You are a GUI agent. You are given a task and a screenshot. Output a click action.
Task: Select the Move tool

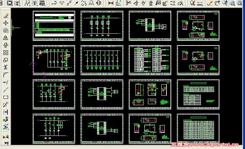6,23
